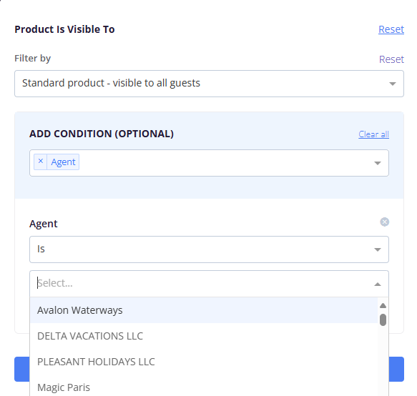Click the top Reset link beside Product Is Visible To

pyautogui.click(x=391, y=29)
